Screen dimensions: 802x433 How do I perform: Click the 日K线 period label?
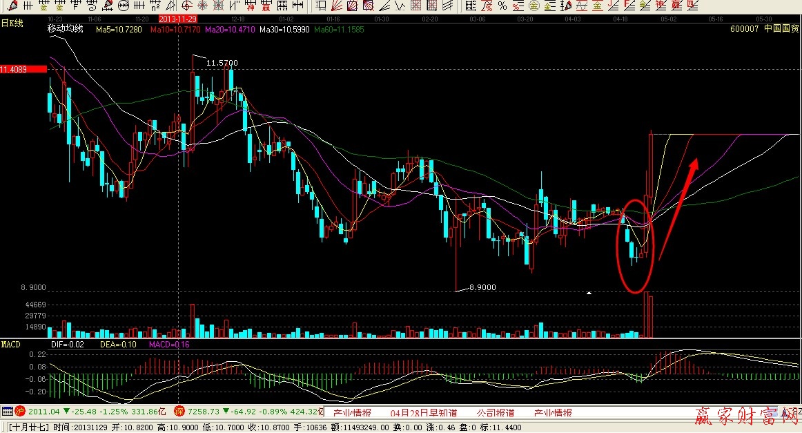coord(12,23)
